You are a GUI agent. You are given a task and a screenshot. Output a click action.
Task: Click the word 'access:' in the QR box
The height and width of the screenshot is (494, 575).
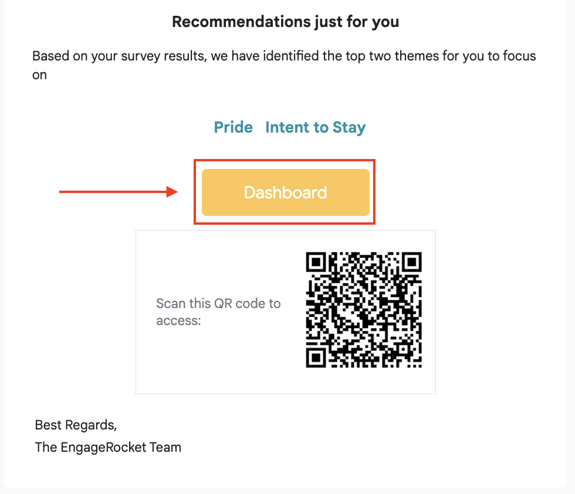pos(178,321)
